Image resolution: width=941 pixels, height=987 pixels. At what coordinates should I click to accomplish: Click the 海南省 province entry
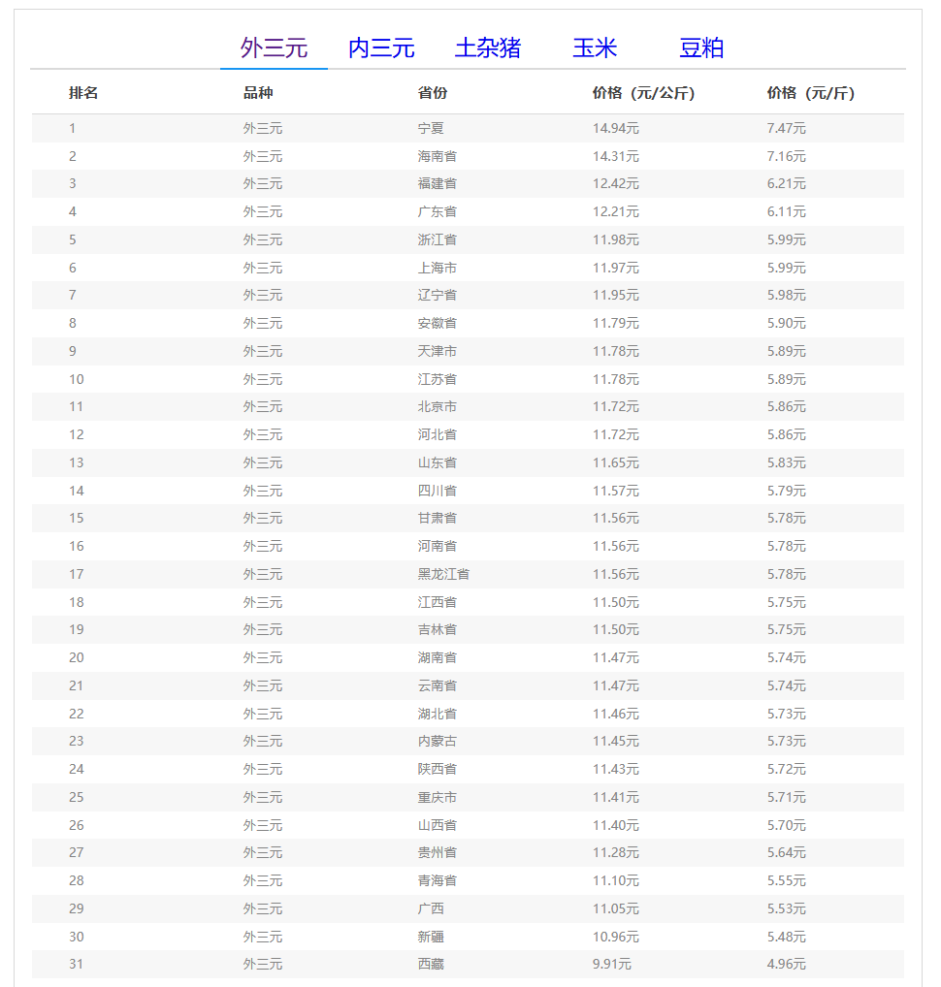[x=437, y=156]
